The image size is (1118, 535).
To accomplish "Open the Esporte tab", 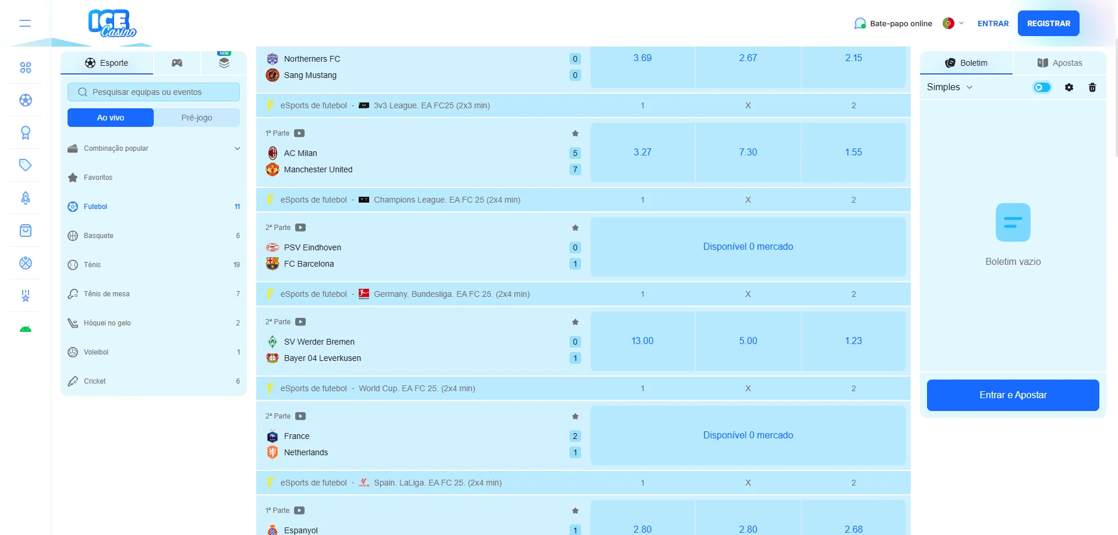I will tap(107, 63).
